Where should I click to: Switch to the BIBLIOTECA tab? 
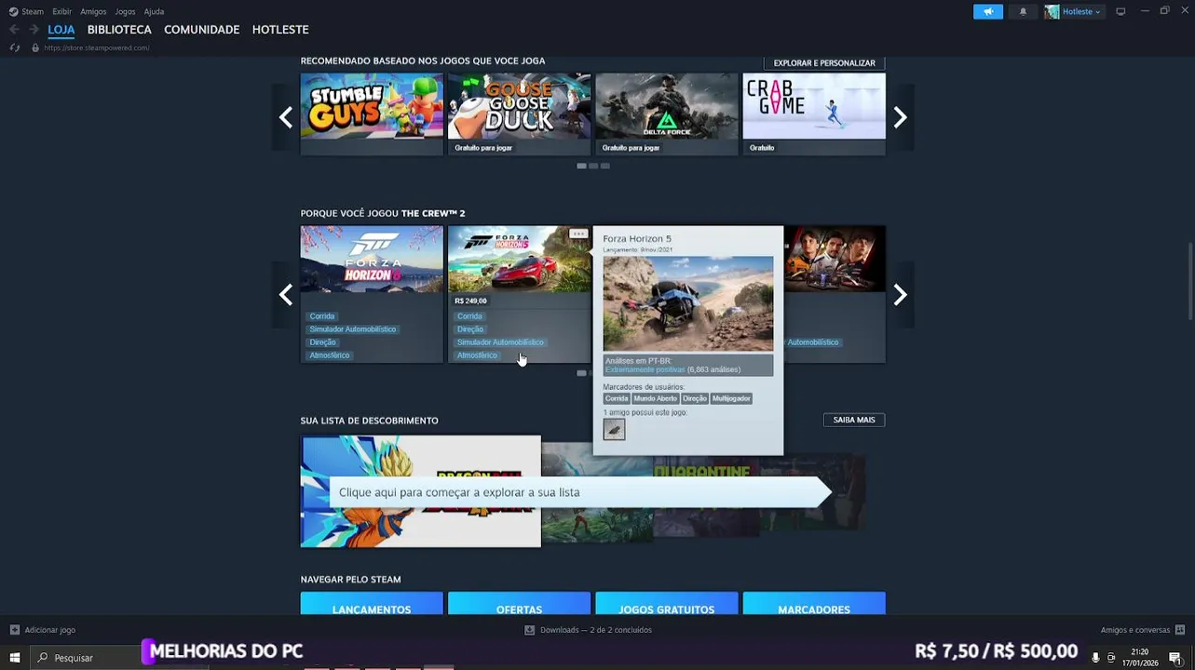119,30
